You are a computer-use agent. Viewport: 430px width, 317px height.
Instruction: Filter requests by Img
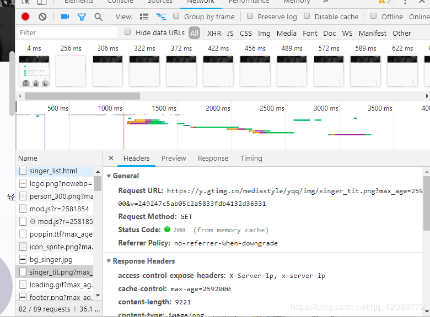pyautogui.click(x=264, y=33)
